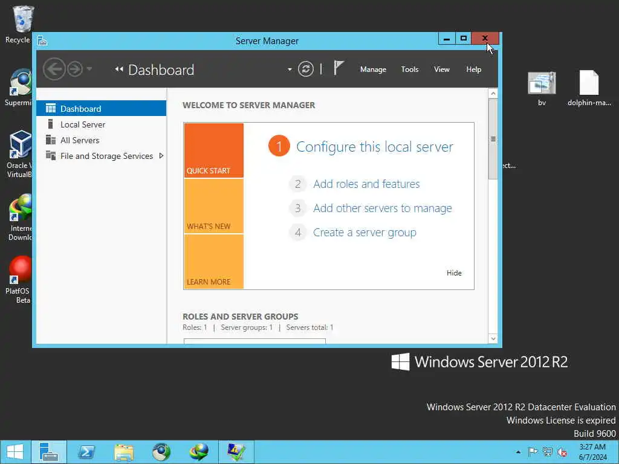
Task: Click the Dashboard grid icon in sidebar
Action: (51, 108)
